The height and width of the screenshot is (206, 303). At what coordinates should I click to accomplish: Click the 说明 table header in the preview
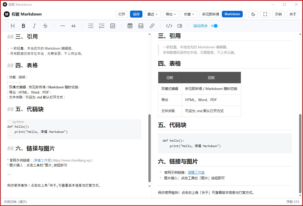point(211,78)
